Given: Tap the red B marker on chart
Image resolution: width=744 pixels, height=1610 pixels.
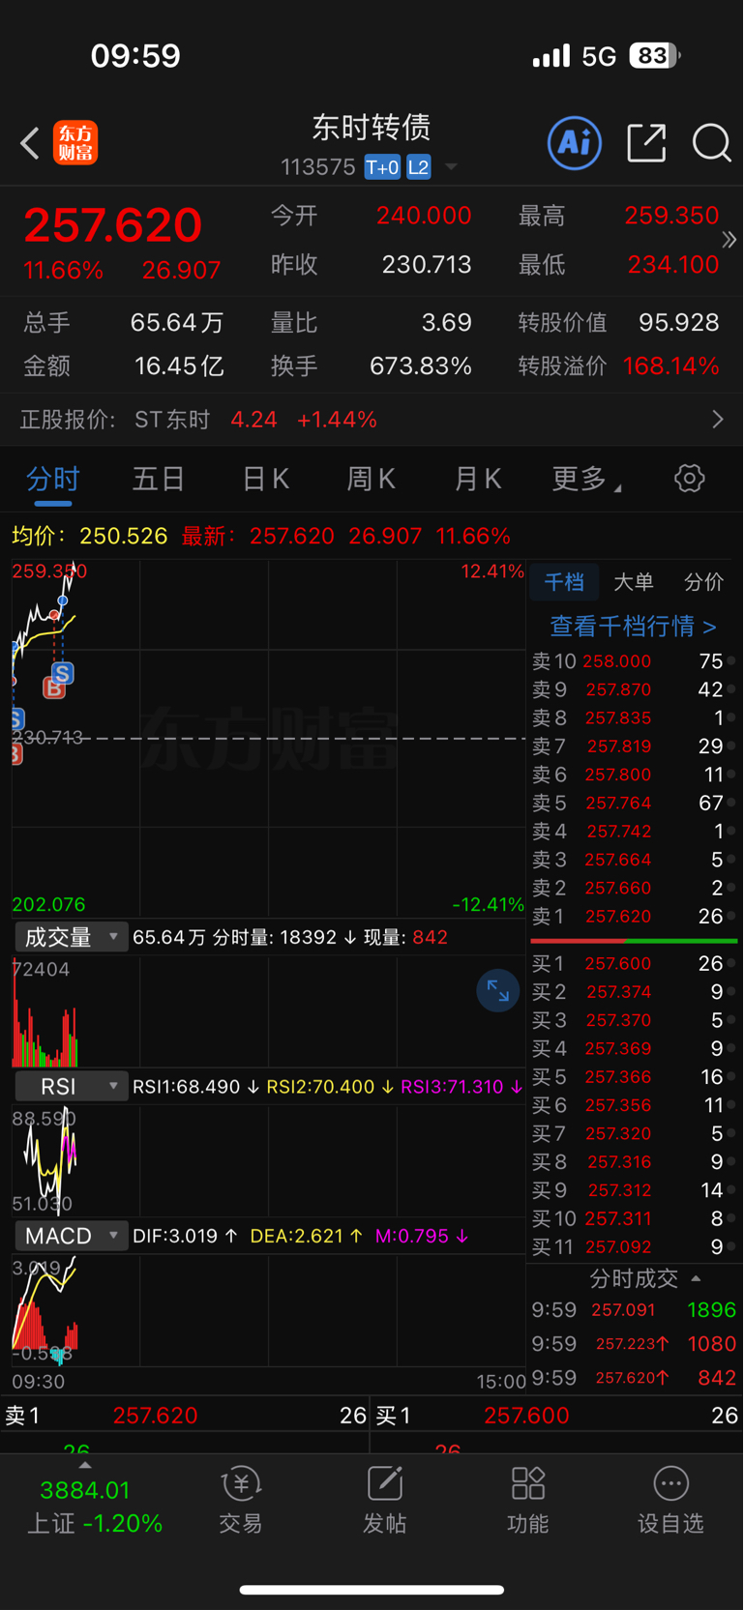Looking at the screenshot, I should tap(54, 688).
